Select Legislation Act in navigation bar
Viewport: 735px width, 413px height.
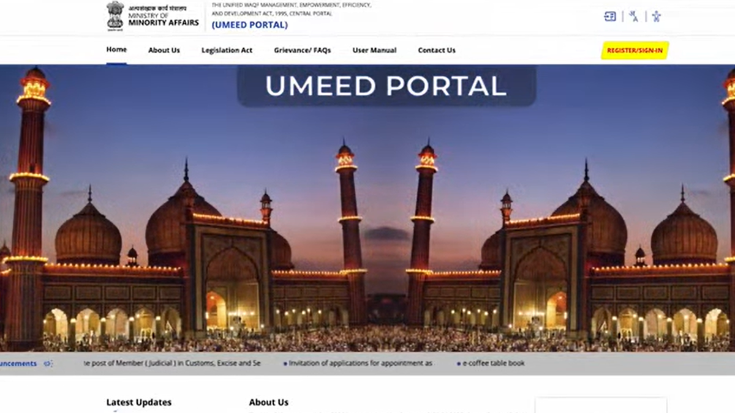tap(227, 50)
